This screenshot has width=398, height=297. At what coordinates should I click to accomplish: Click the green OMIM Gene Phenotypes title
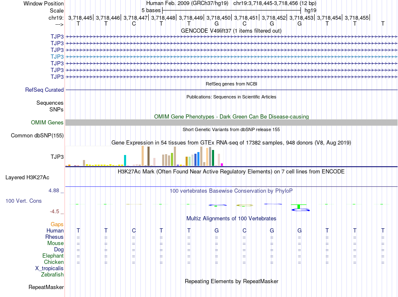point(232,116)
